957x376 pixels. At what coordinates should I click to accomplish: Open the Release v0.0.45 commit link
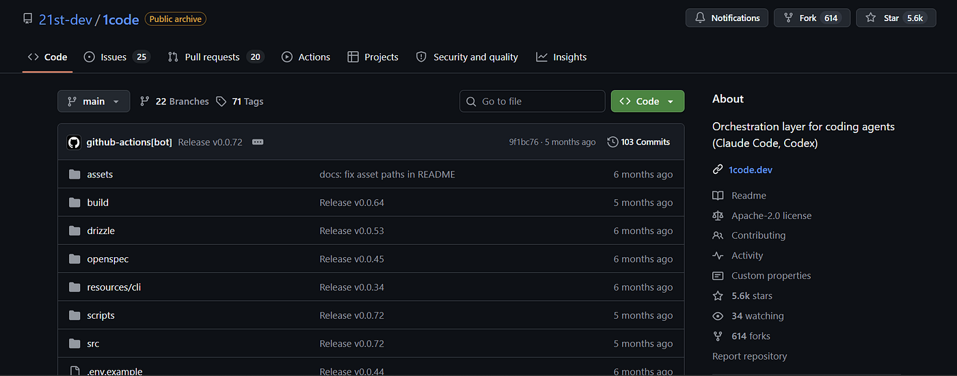pos(351,259)
